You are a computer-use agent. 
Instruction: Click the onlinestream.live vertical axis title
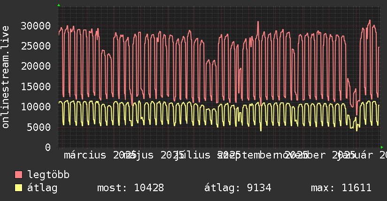(x=6, y=77)
